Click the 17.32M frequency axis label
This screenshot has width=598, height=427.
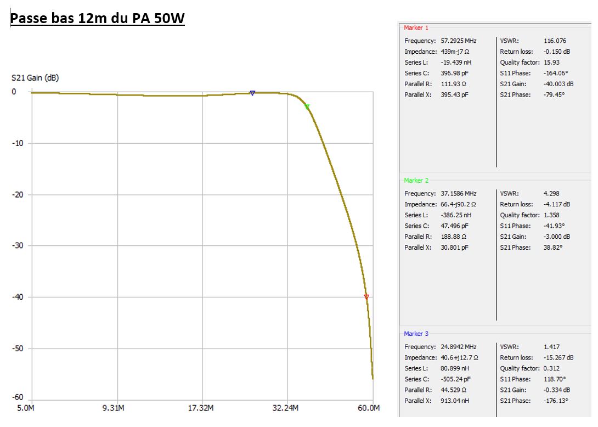tap(201, 408)
